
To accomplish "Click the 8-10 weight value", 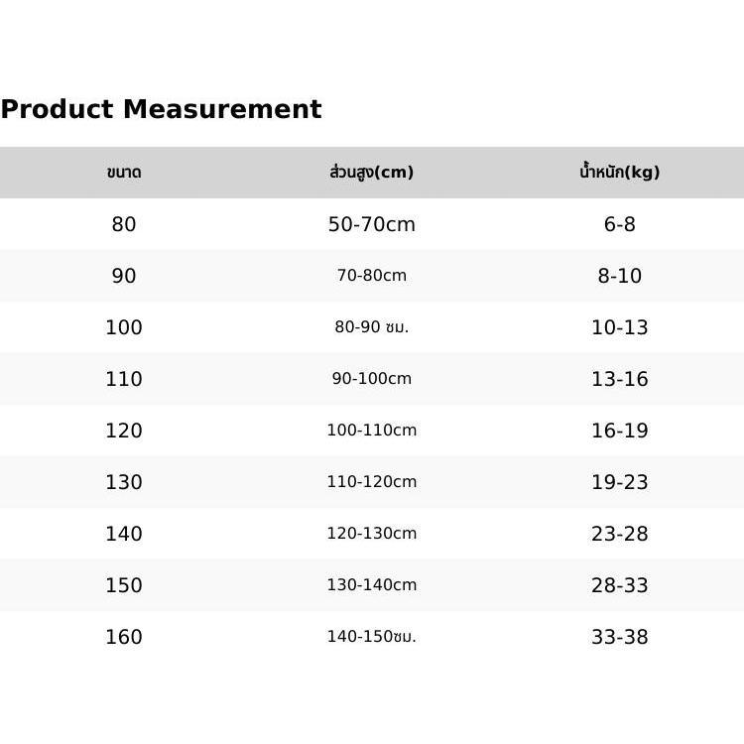I will [x=619, y=276].
